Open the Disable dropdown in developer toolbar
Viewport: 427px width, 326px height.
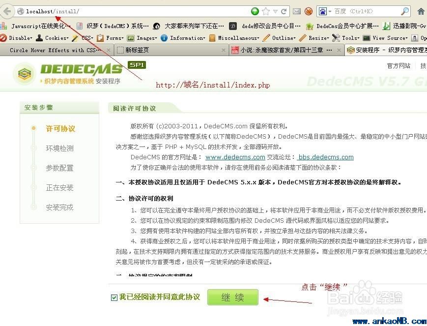pyautogui.click(x=18, y=38)
